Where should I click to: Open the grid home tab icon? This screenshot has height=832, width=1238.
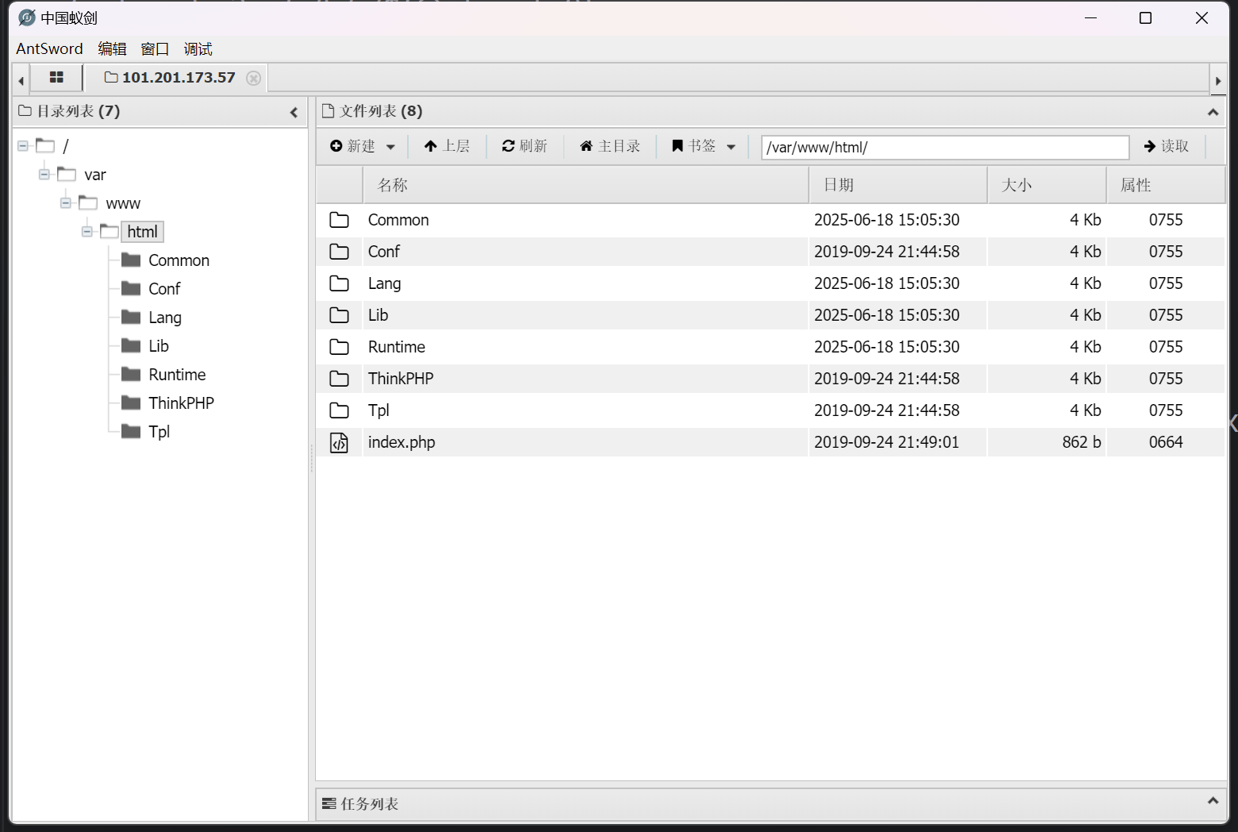(56, 78)
